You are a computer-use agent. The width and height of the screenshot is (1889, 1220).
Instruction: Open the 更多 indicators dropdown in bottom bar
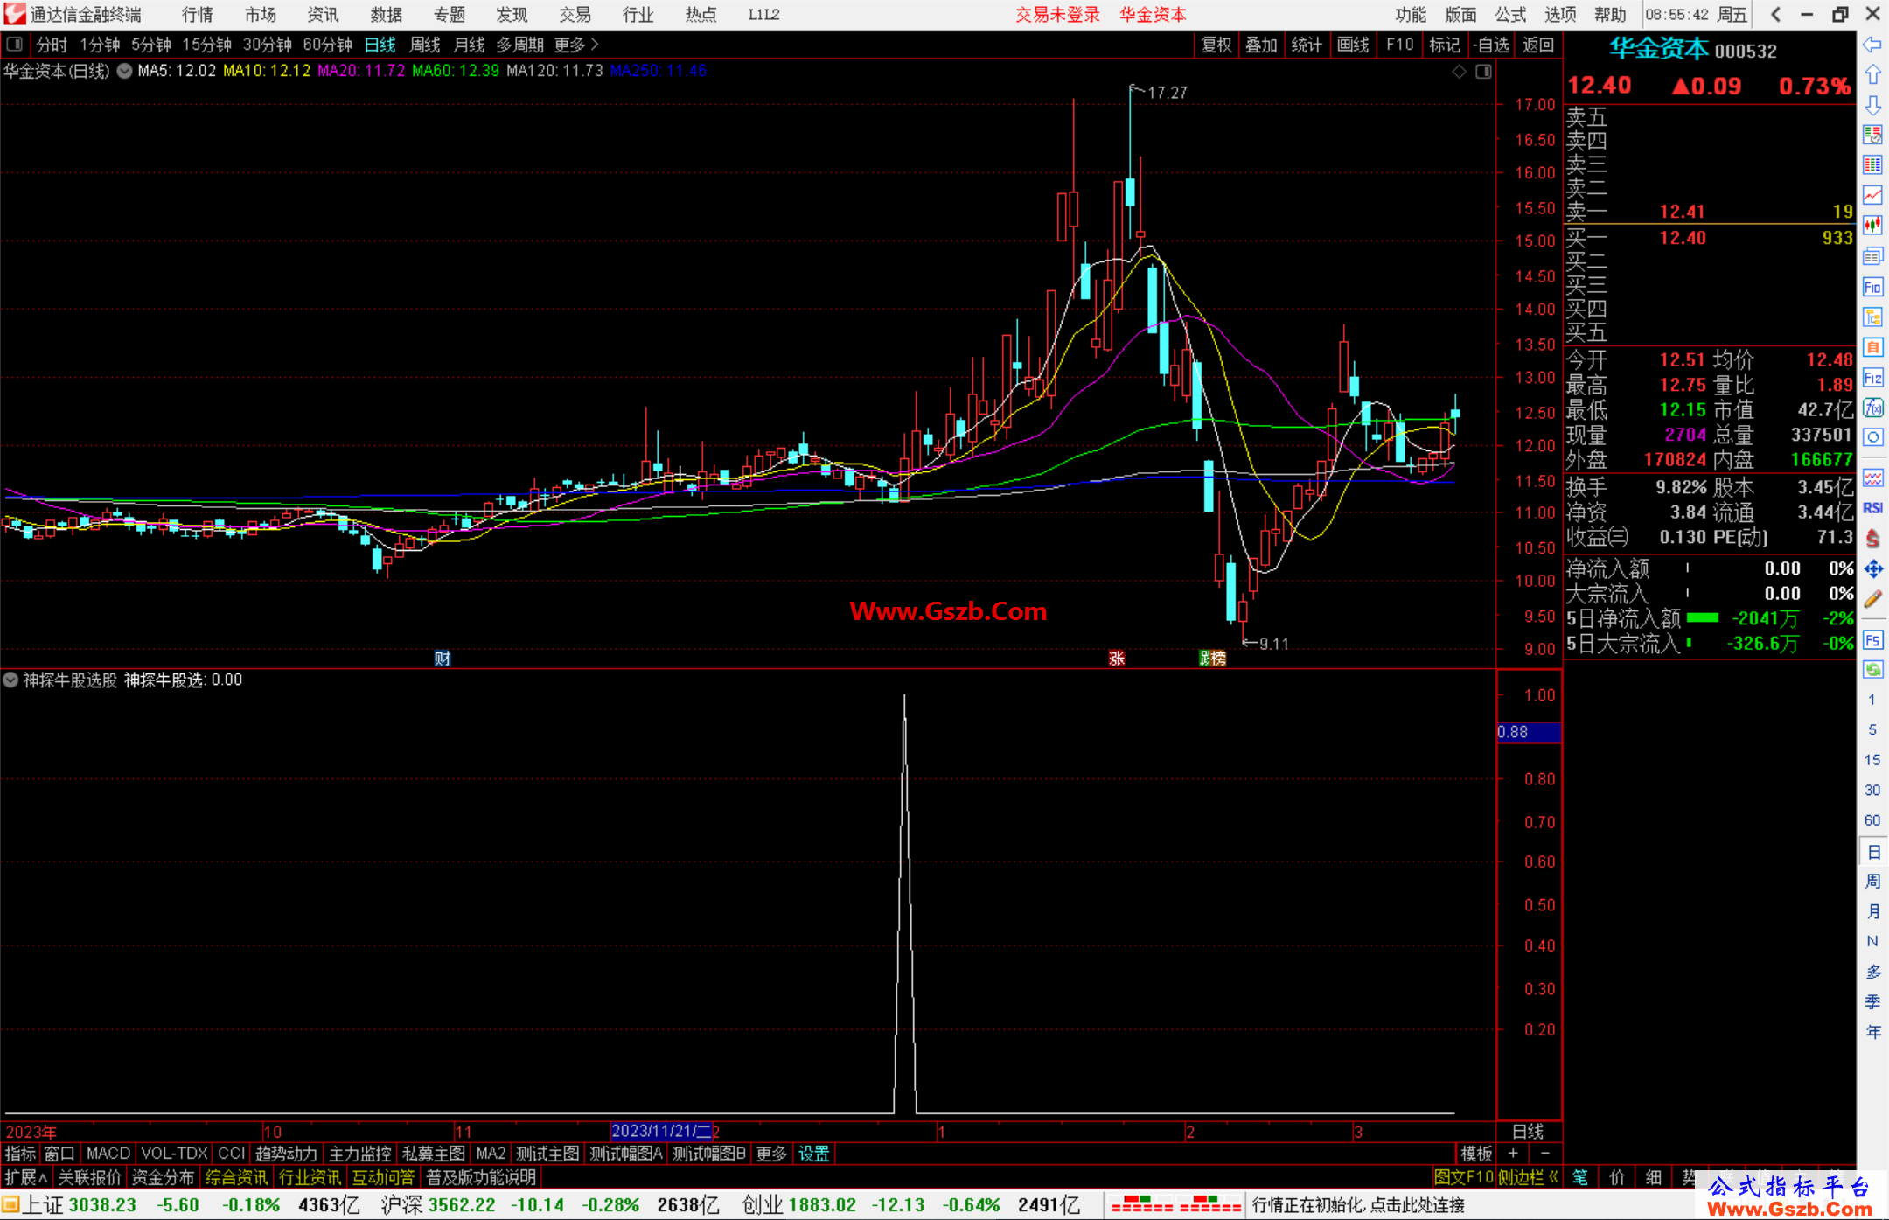[x=771, y=1154]
